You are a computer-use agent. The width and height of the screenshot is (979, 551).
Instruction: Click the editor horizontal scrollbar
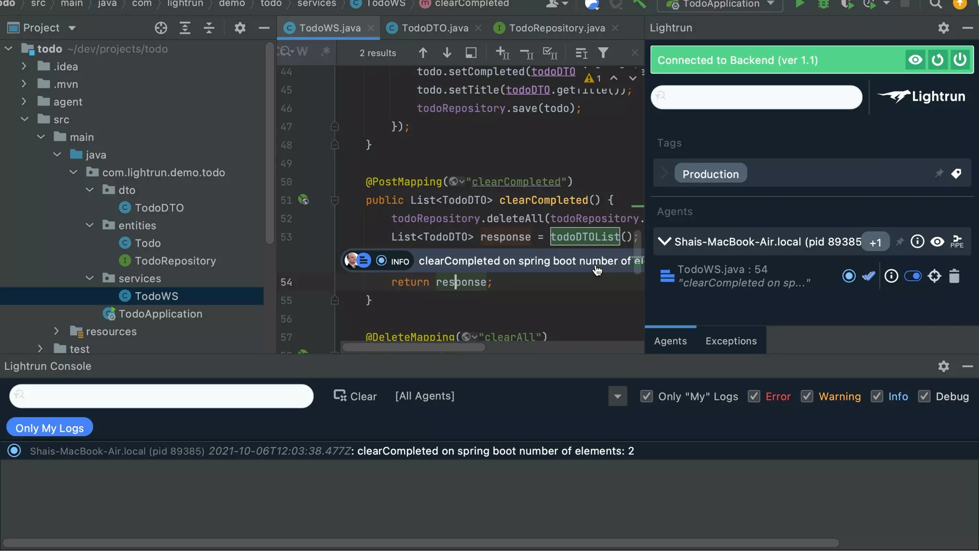pyautogui.click(x=414, y=348)
